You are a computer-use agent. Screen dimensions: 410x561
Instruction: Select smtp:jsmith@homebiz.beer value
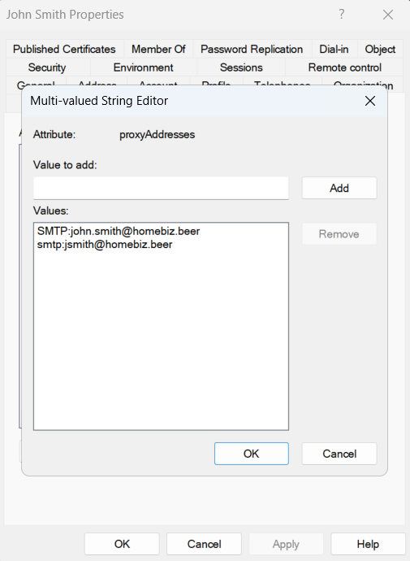click(105, 245)
